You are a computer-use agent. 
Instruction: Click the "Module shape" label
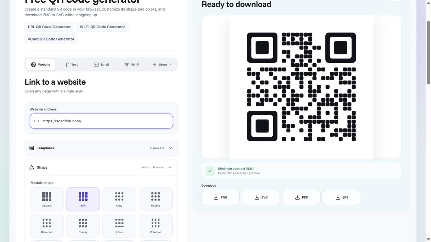pyautogui.click(x=42, y=183)
